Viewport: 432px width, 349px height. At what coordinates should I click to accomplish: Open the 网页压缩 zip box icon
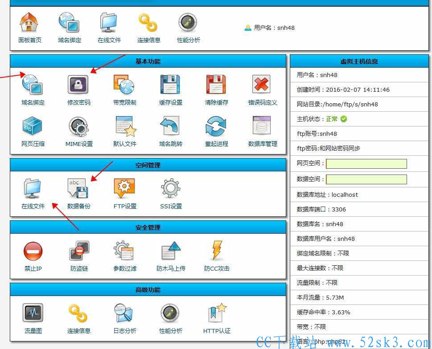click(32, 126)
